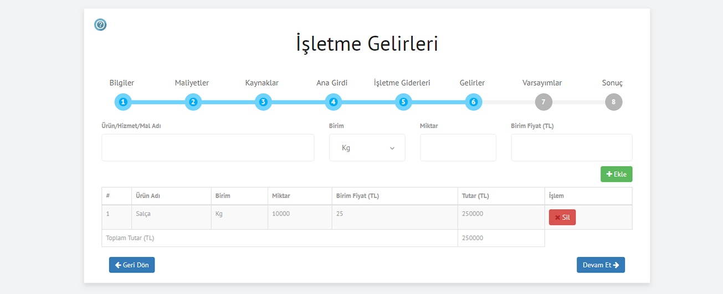The image size is (723, 294).
Task: Select the Bilgiler step label
Action: (122, 83)
